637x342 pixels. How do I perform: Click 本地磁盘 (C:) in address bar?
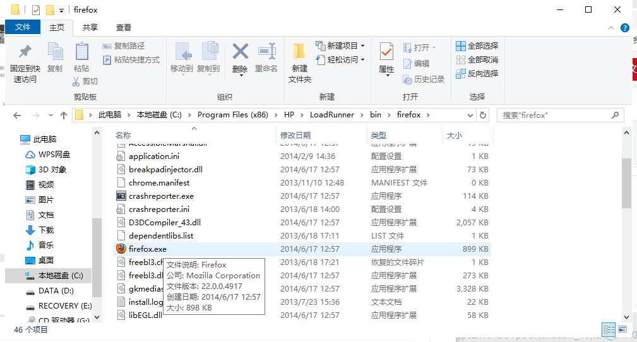pos(159,115)
